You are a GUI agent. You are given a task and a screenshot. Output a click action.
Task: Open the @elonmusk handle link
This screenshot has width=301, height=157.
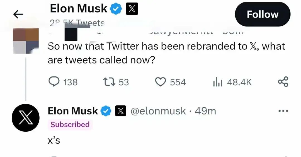click(158, 111)
